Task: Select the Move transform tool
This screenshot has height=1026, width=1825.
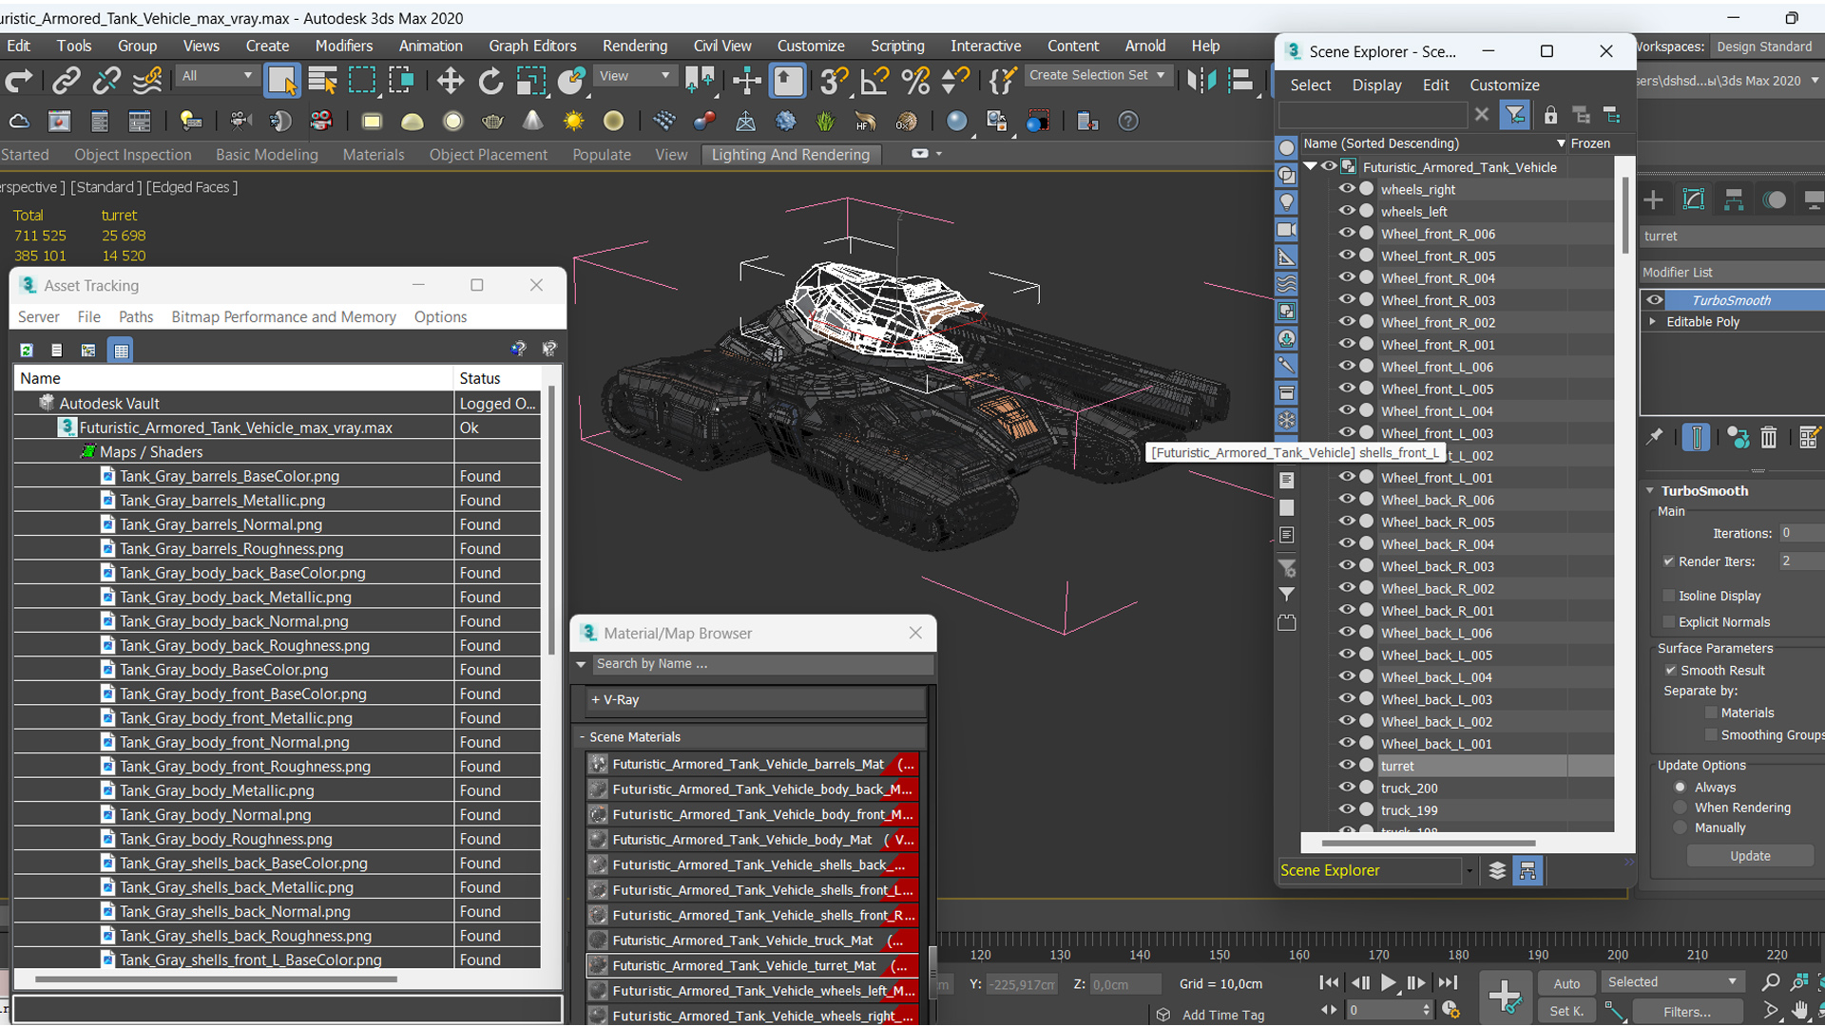Action: [450, 81]
